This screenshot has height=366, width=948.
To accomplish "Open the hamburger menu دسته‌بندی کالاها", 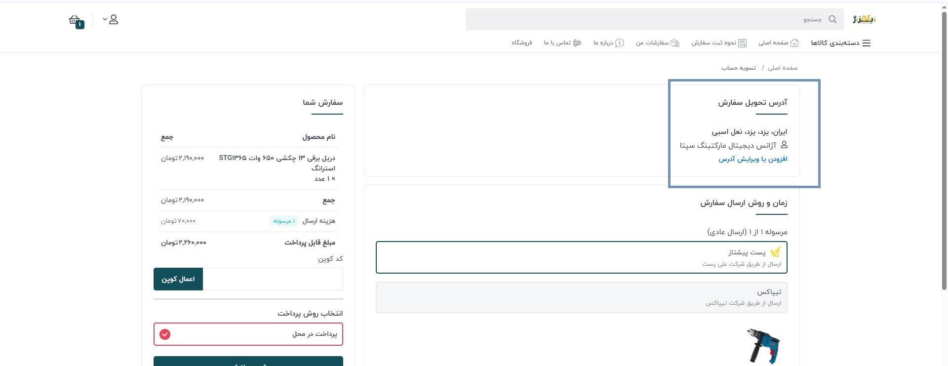I will coord(866,43).
